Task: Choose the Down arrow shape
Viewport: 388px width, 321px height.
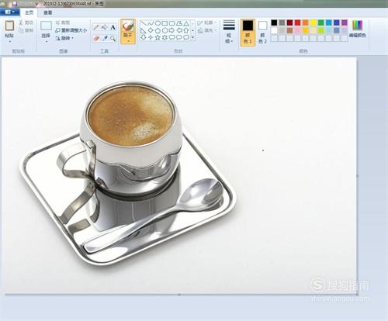Action: click(144, 37)
